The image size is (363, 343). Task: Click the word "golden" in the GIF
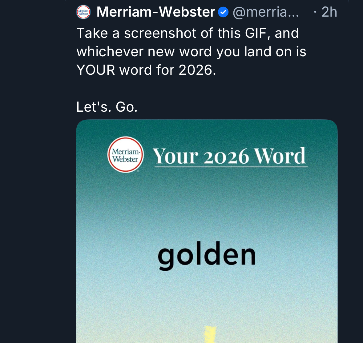coord(207,255)
